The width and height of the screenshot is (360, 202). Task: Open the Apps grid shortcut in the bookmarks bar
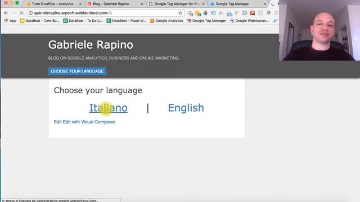(10, 21)
